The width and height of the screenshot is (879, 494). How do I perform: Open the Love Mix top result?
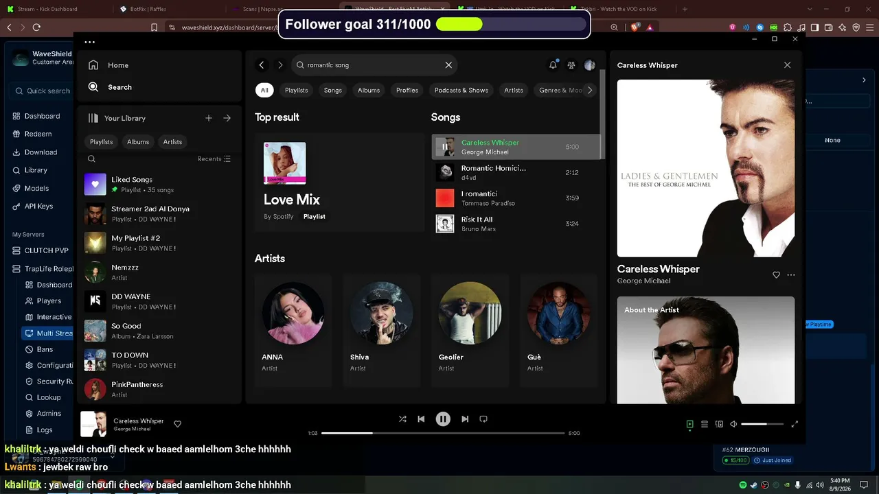339,183
